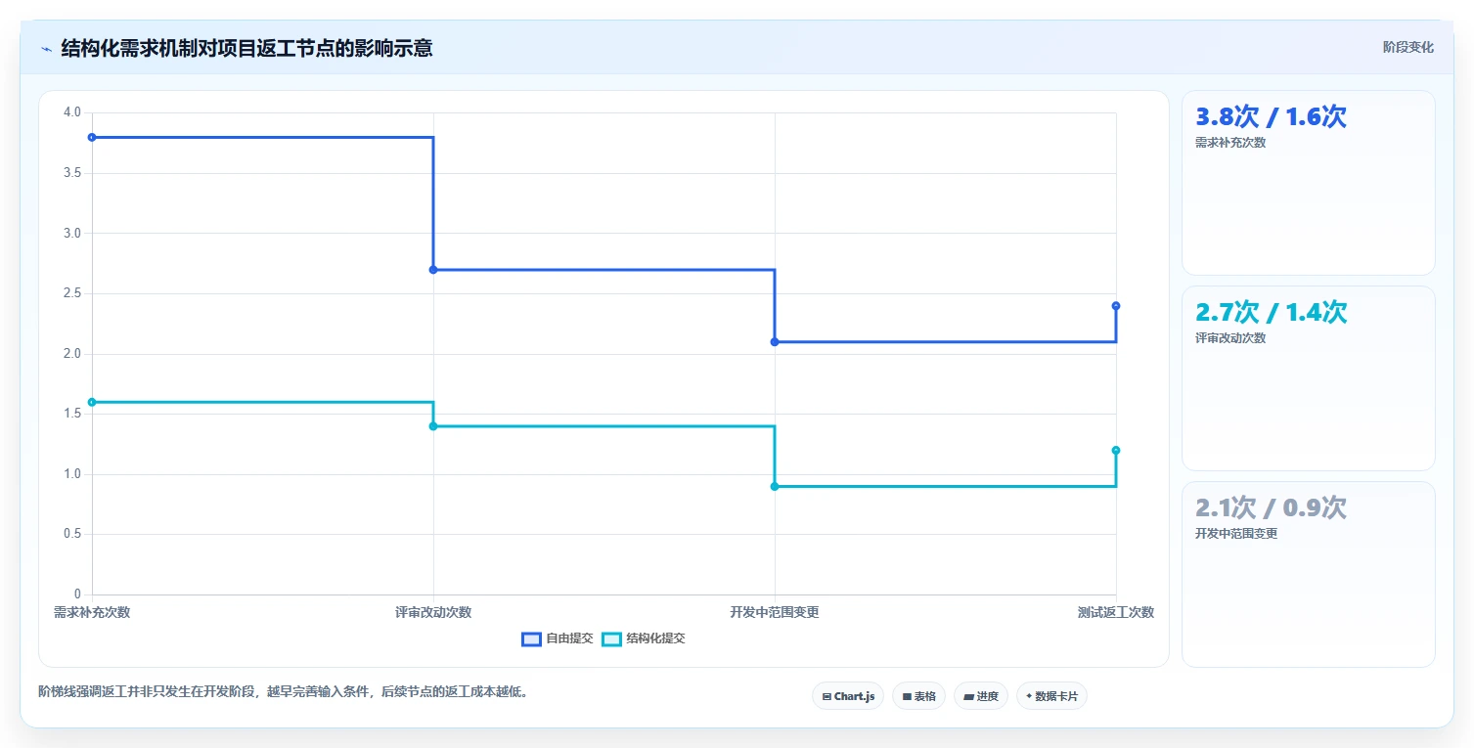The width and height of the screenshot is (1474, 748).
Task: Click the cyan 结构化提交 legend swatch
Action: (611, 639)
